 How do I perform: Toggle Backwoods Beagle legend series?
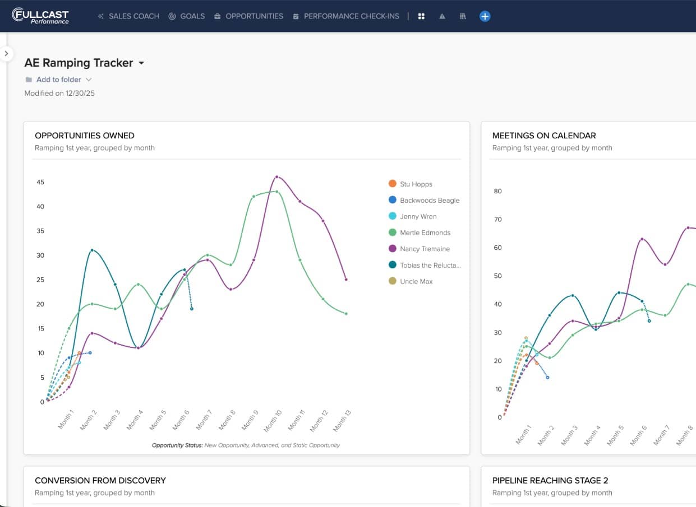point(424,200)
